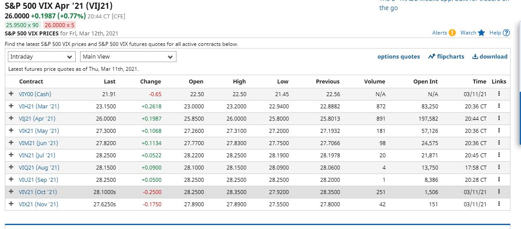Open VIX21 (Nov '21) contract link
Image resolution: width=521 pixels, height=229 pixels.
pyautogui.click(x=38, y=205)
